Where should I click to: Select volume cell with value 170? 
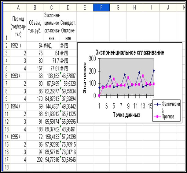coord(35,99)
